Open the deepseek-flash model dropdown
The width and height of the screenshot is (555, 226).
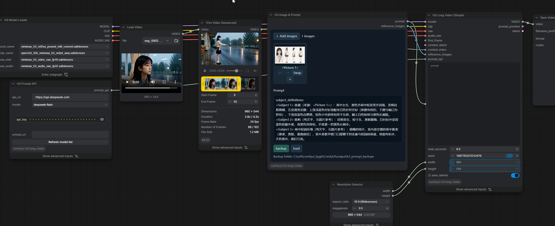tap(70, 105)
